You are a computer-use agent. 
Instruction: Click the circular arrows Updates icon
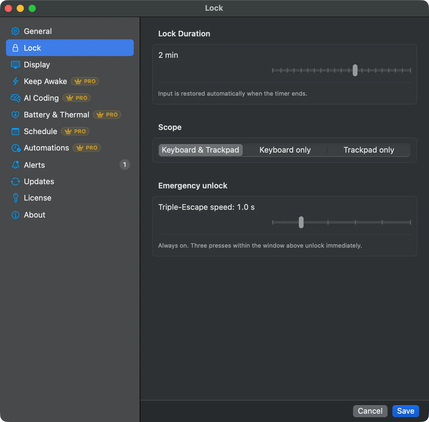point(15,181)
